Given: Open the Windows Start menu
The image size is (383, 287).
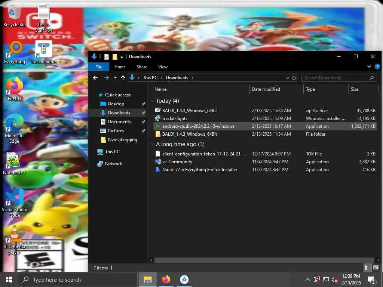Looking at the screenshot, I should [x=9, y=280].
